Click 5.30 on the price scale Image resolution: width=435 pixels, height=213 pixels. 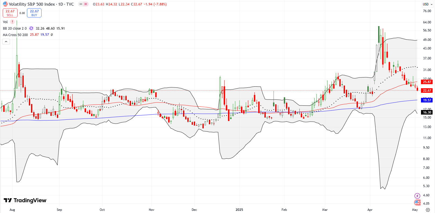(426, 186)
